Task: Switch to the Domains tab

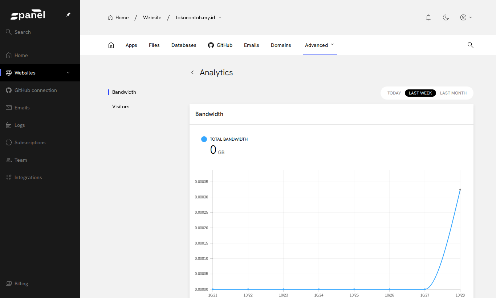Action: [281, 45]
